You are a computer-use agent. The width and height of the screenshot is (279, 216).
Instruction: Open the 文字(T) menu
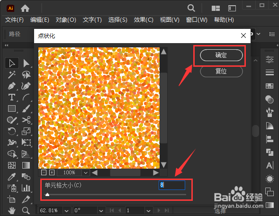click(x=92, y=20)
